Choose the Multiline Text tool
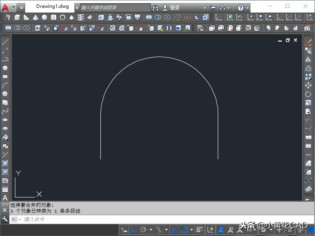Viewport: 315px width, 236px height. 5,198
